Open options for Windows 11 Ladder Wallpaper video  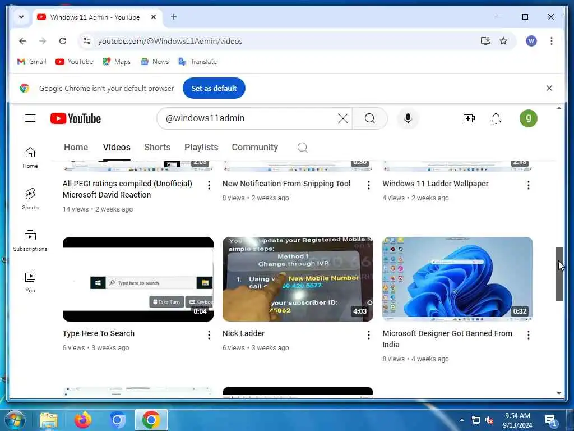[528, 185]
